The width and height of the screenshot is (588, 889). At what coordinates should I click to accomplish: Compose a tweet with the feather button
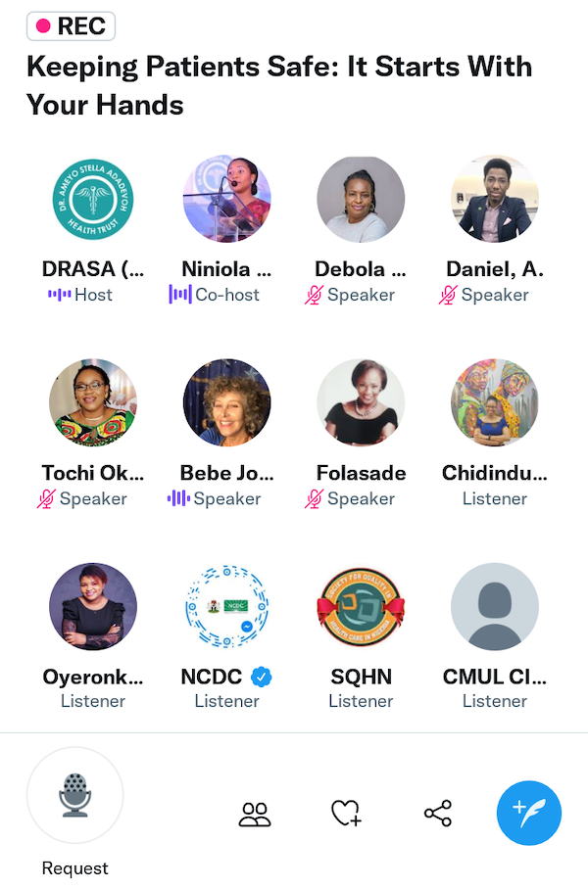click(529, 813)
